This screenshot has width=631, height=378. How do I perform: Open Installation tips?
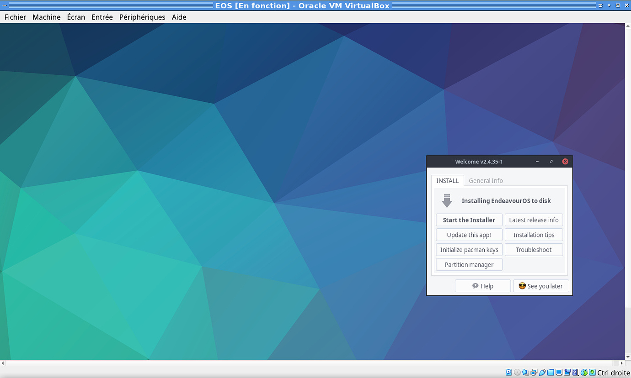[534, 235]
